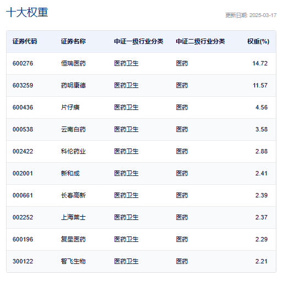The height and width of the screenshot is (281, 283).
Task: Click weight value 2.21
Action: pyautogui.click(x=262, y=261)
